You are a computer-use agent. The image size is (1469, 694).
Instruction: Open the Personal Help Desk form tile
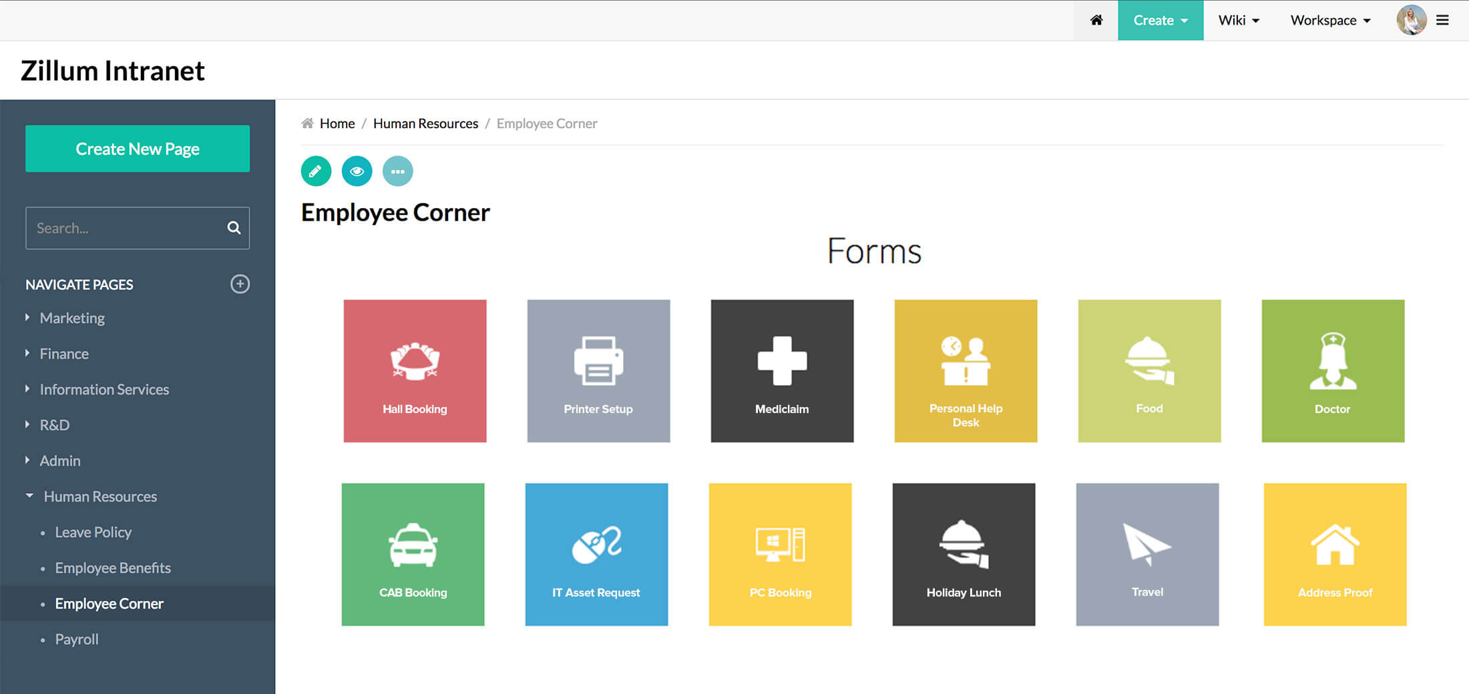(966, 371)
